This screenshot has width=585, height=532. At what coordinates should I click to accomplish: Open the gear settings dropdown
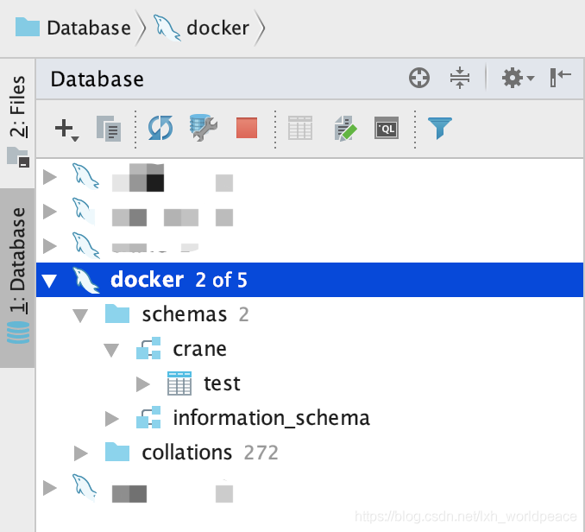(518, 78)
